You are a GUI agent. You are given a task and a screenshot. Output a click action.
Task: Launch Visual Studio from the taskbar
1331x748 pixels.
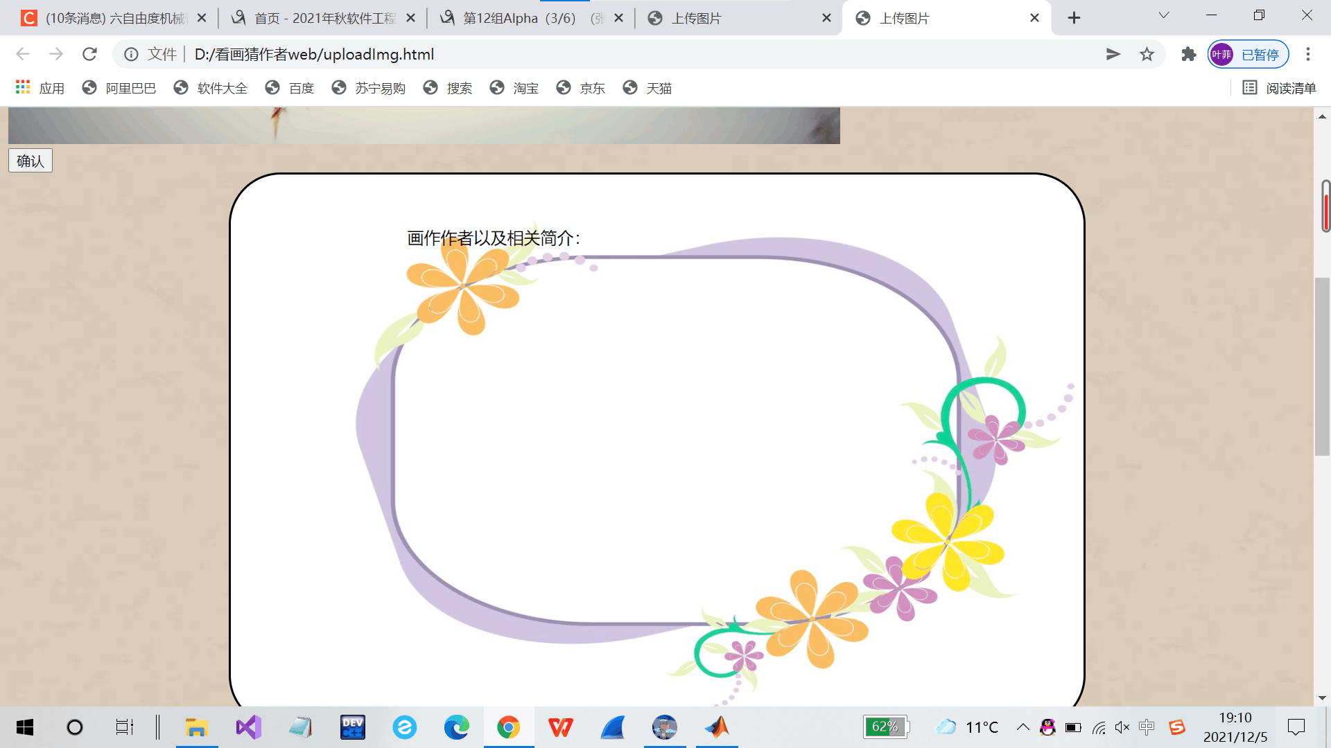(x=248, y=727)
